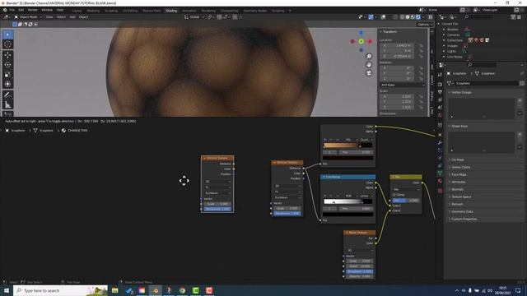Select the Rotate tool in viewport toolbar
This screenshot has width=527, height=296.
(7, 65)
